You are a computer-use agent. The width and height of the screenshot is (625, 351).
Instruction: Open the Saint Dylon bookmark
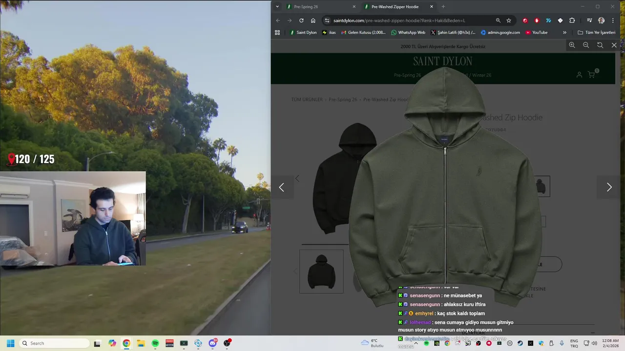click(303, 33)
